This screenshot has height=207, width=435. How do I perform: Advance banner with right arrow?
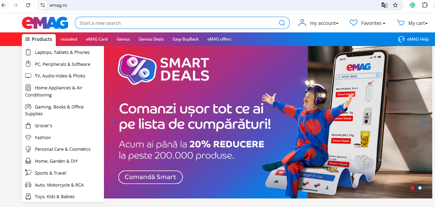(424, 122)
